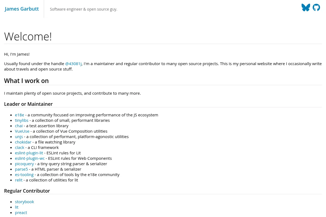Open the parse5 link
This screenshot has width=326, height=217.
(x=21, y=169)
